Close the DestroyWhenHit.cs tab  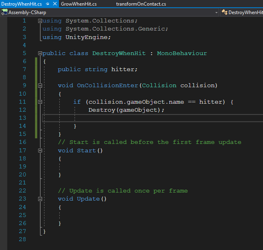55,4
